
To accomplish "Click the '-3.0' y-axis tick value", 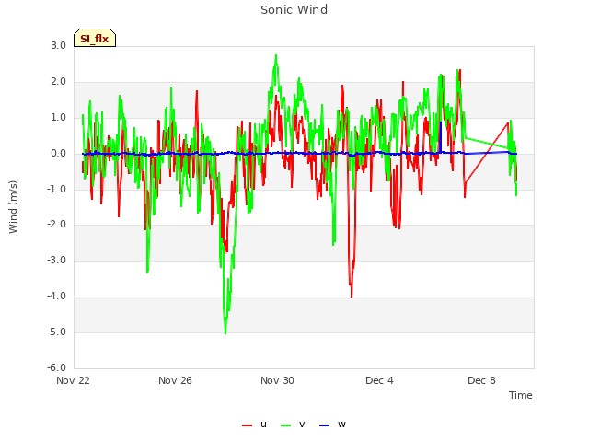I will click(57, 260).
